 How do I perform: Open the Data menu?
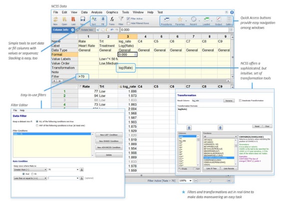pos(84,12)
